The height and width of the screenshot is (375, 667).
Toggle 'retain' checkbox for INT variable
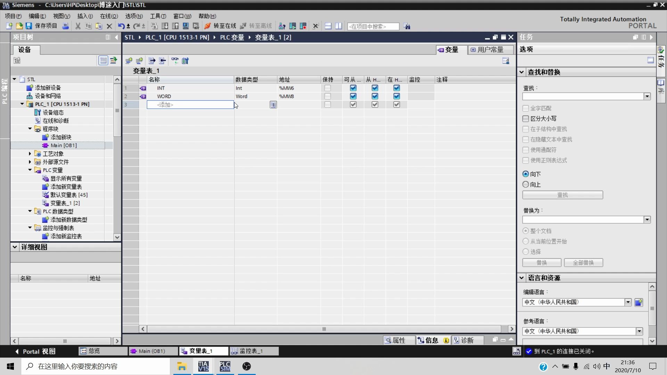(x=327, y=87)
